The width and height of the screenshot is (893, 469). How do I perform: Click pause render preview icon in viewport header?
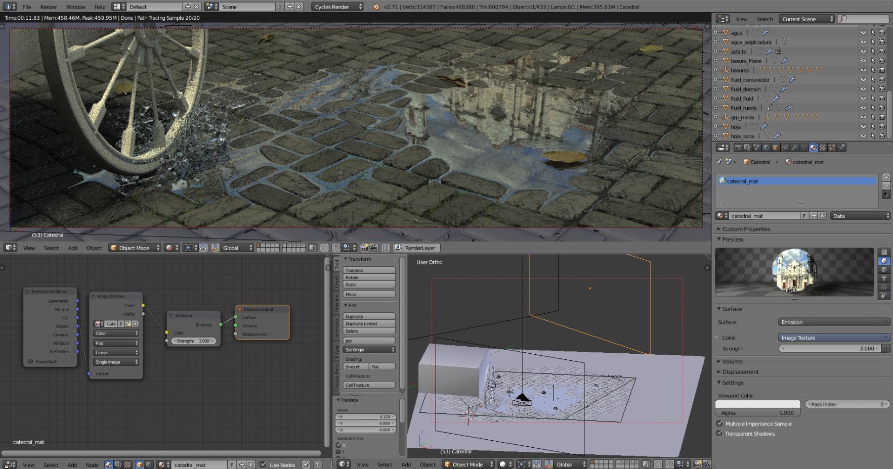(386, 248)
